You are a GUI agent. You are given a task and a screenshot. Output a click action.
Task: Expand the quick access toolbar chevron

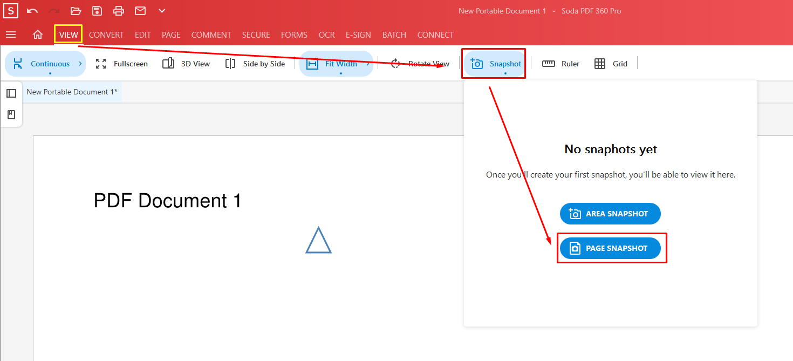point(162,11)
